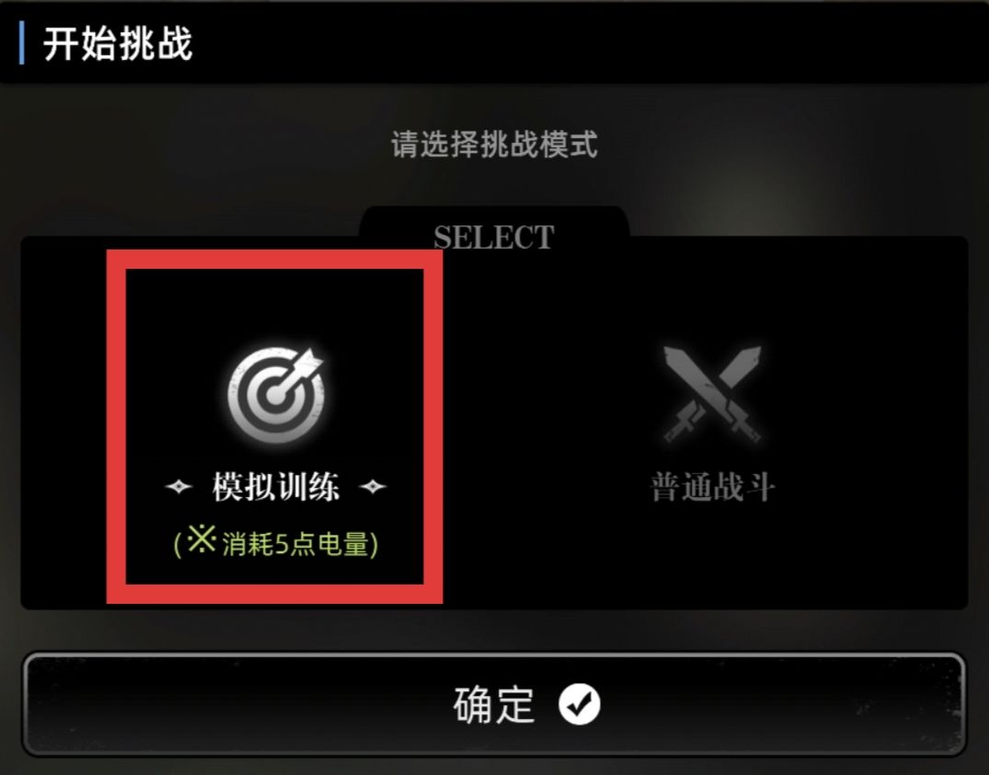Choose the 普通战斗 mode label
989x775 pixels.
[712, 487]
